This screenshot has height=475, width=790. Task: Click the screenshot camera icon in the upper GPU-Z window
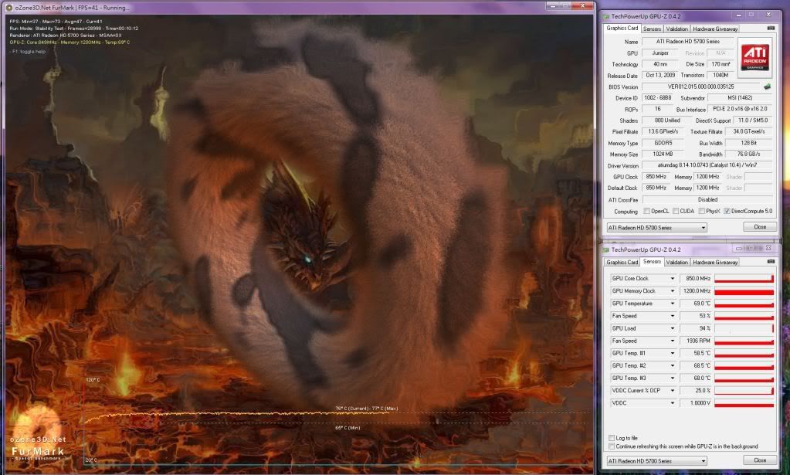coord(771,29)
